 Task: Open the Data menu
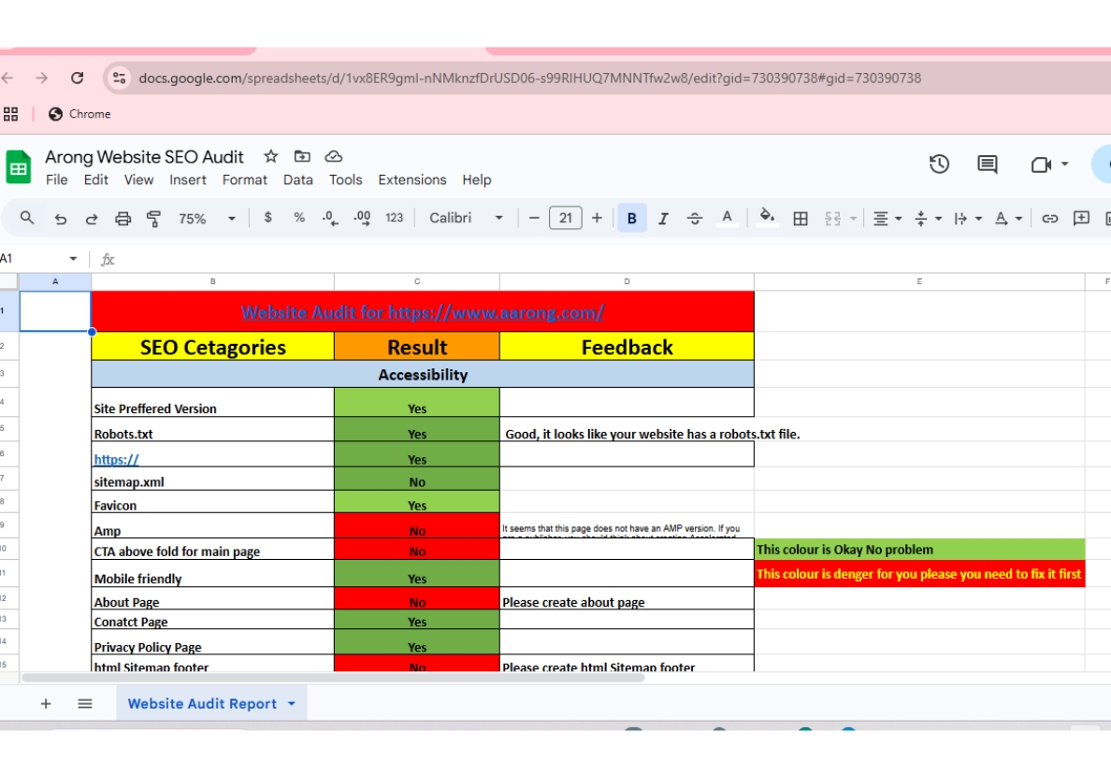coord(297,179)
